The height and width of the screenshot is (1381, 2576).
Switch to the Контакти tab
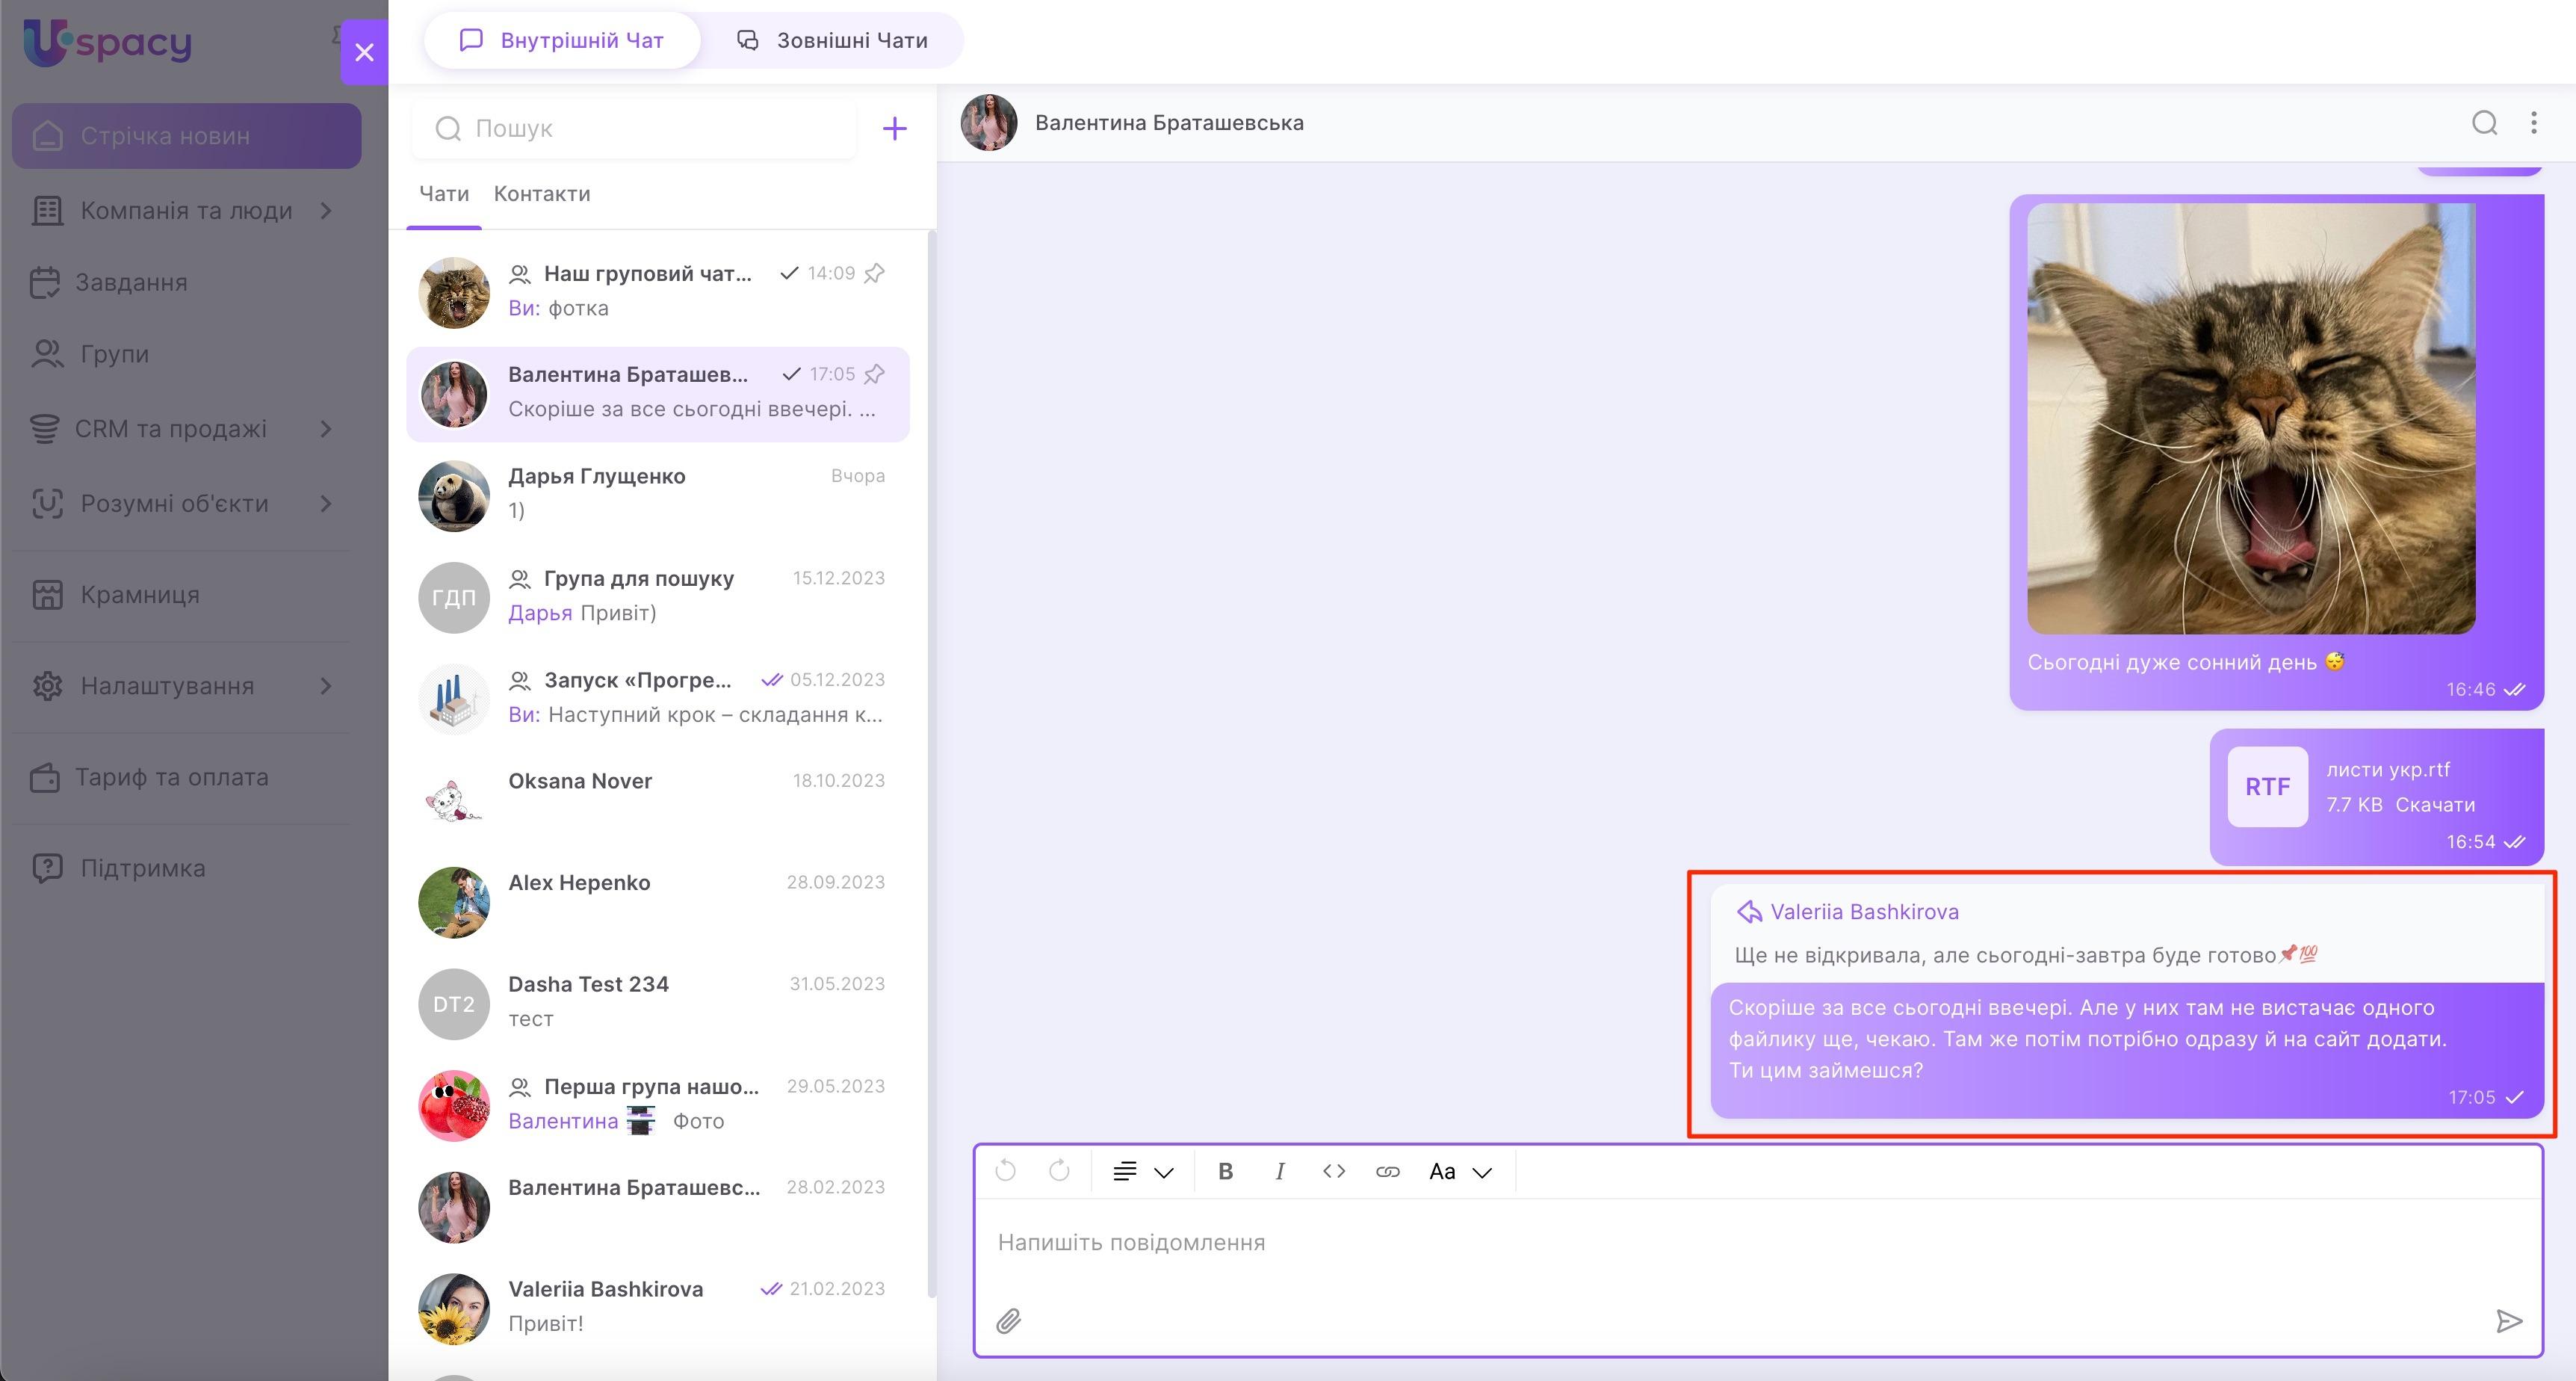pyautogui.click(x=542, y=194)
